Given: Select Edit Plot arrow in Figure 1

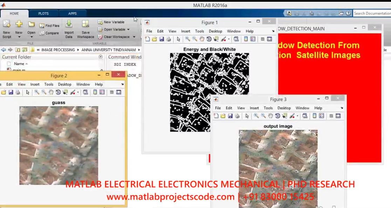Looking at the screenshot, I should click(178, 39).
